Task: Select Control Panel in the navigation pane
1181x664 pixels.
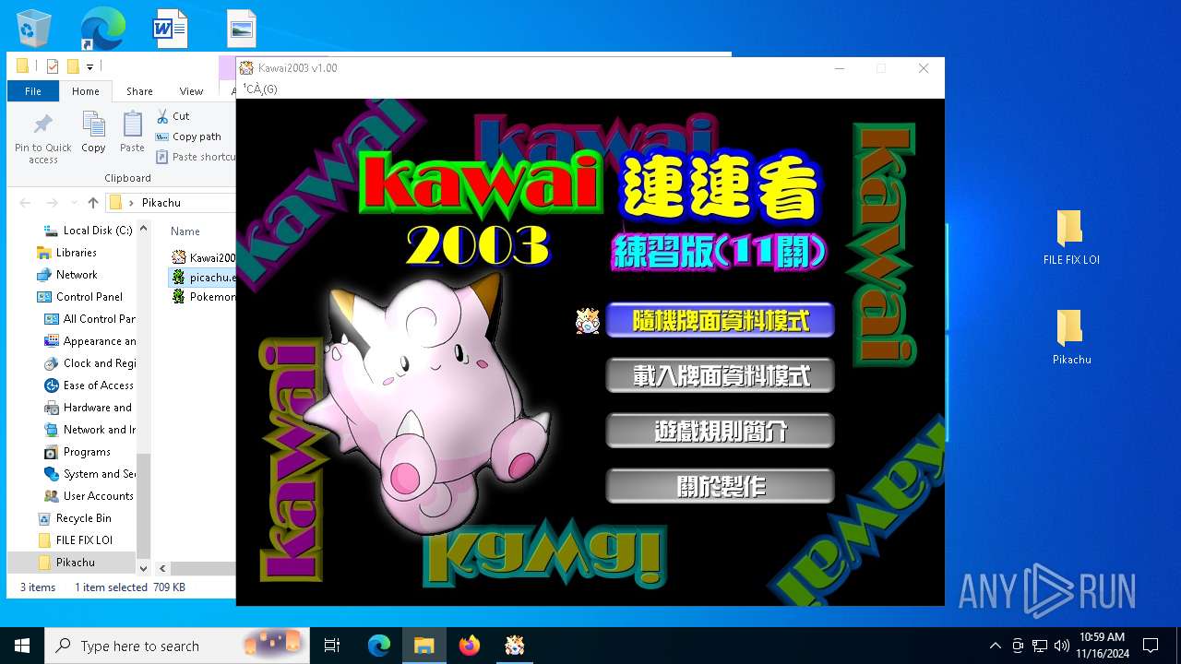Action: click(79, 297)
